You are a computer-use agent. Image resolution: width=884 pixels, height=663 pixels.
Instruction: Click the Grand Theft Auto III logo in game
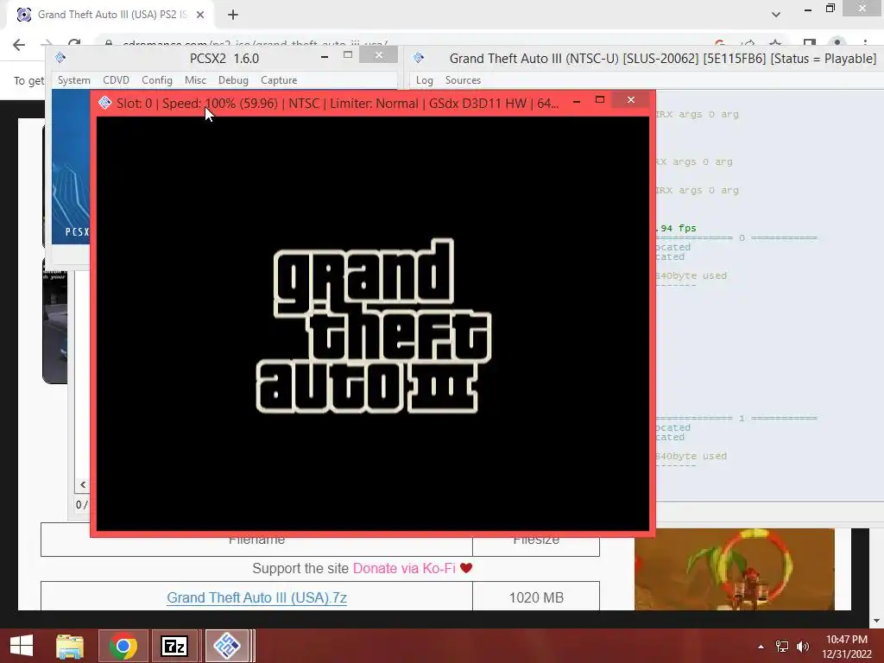click(373, 325)
